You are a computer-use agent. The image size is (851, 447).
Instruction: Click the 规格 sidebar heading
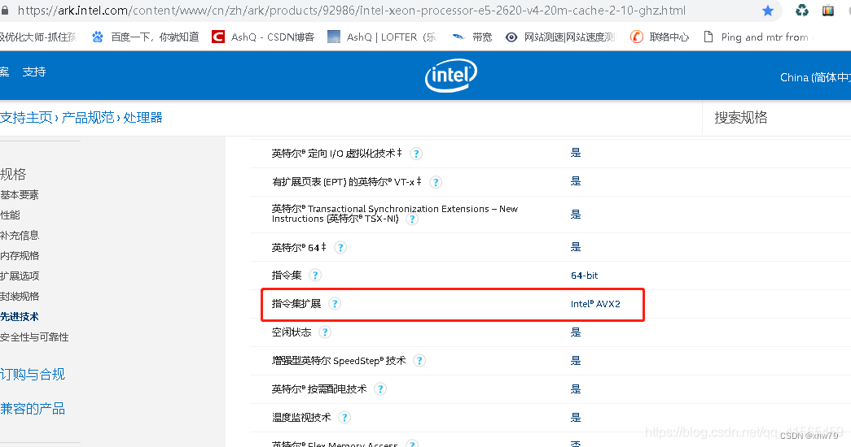point(13,174)
